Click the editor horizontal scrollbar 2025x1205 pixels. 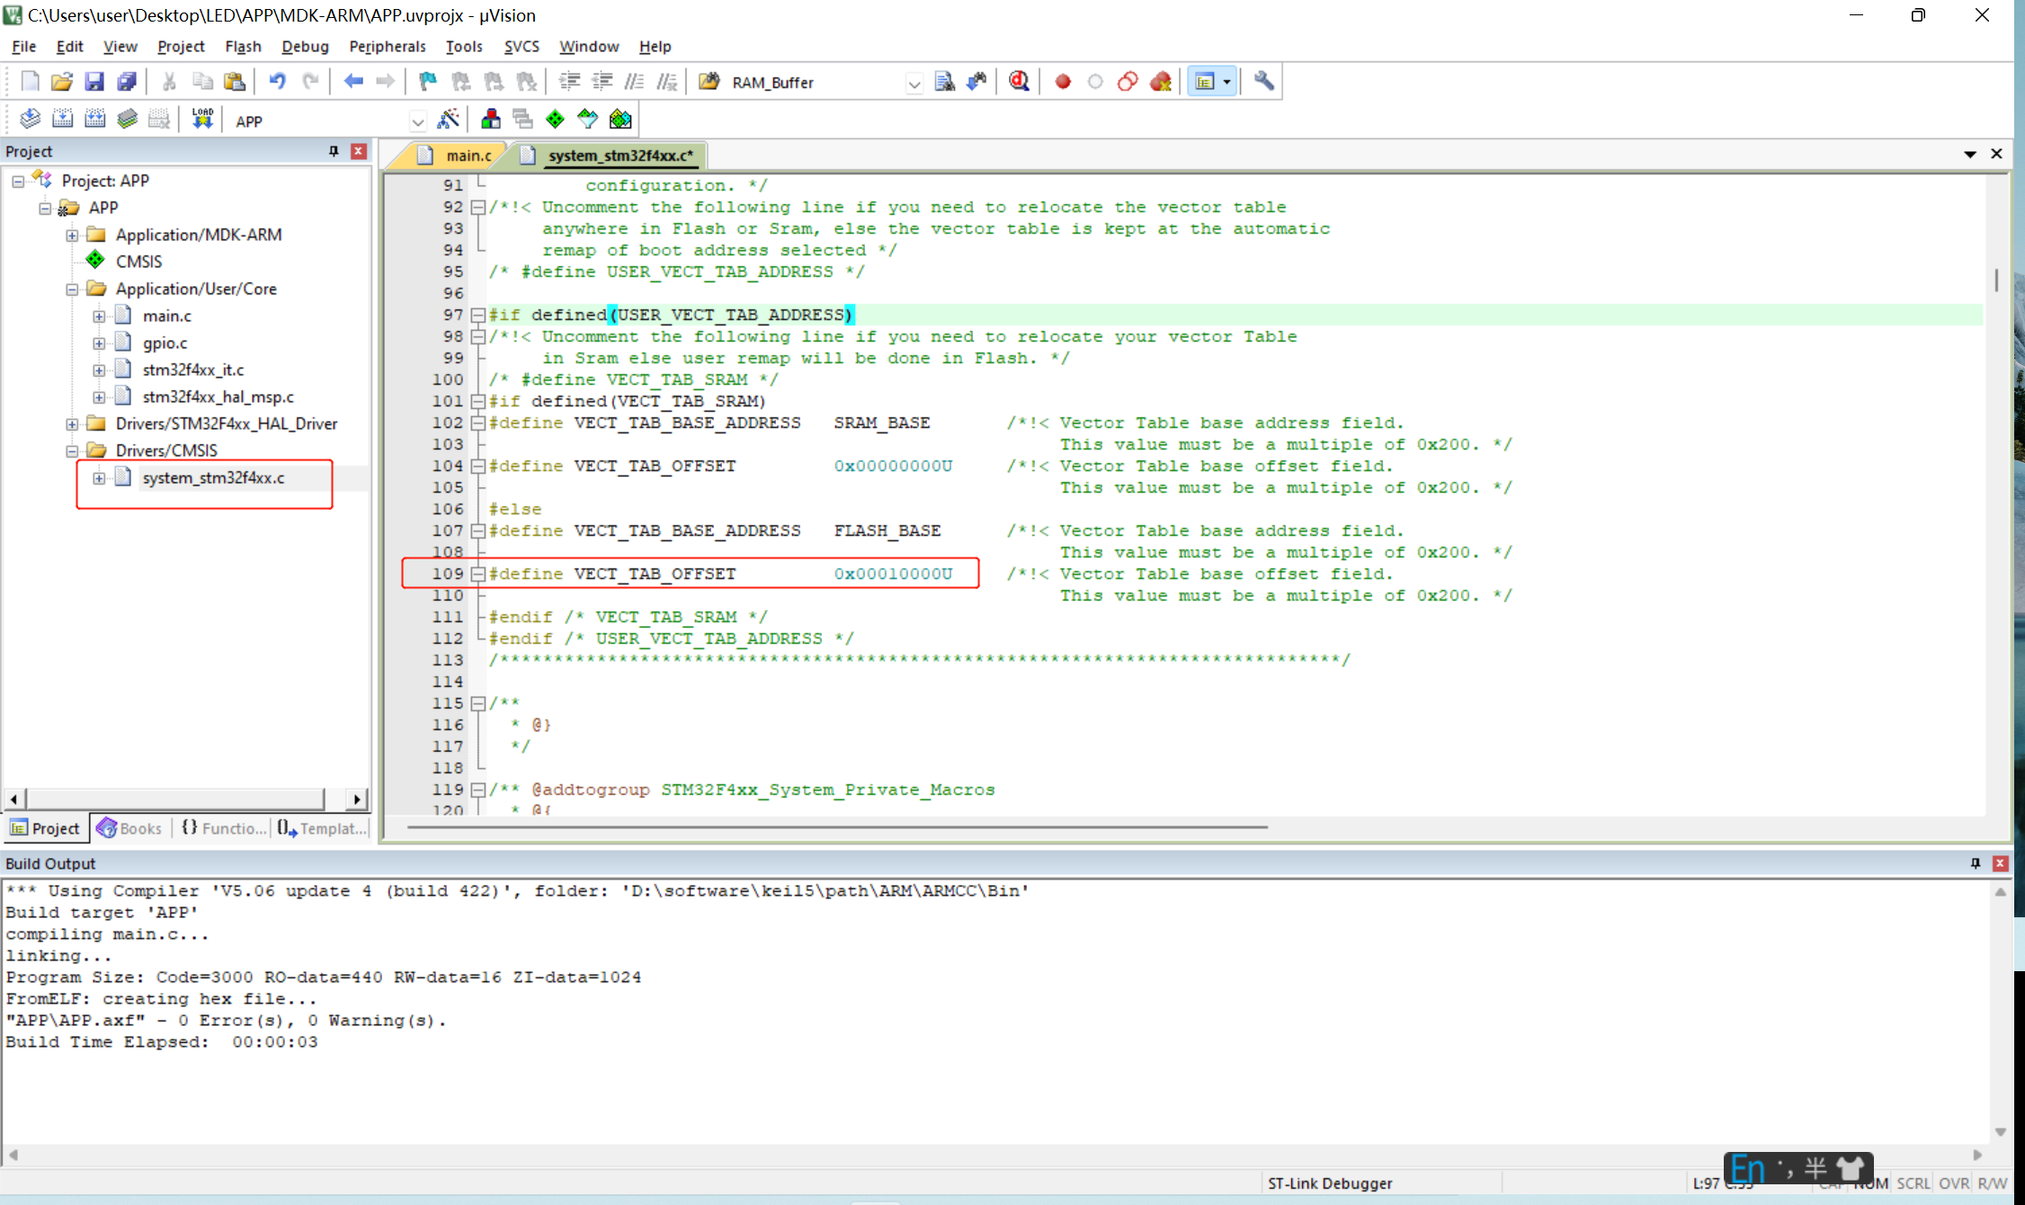(x=836, y=828)
